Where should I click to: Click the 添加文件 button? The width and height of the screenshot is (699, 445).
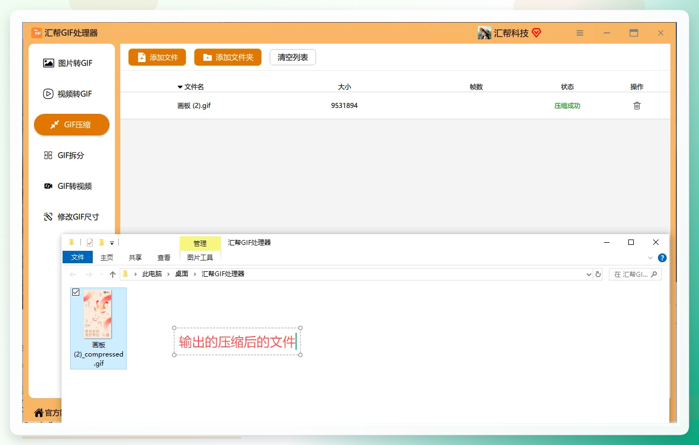[157, 57]
